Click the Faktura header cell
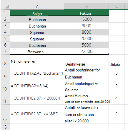This screenshot has width=128, height=130. pyautogui.click(x=86, y=13)
